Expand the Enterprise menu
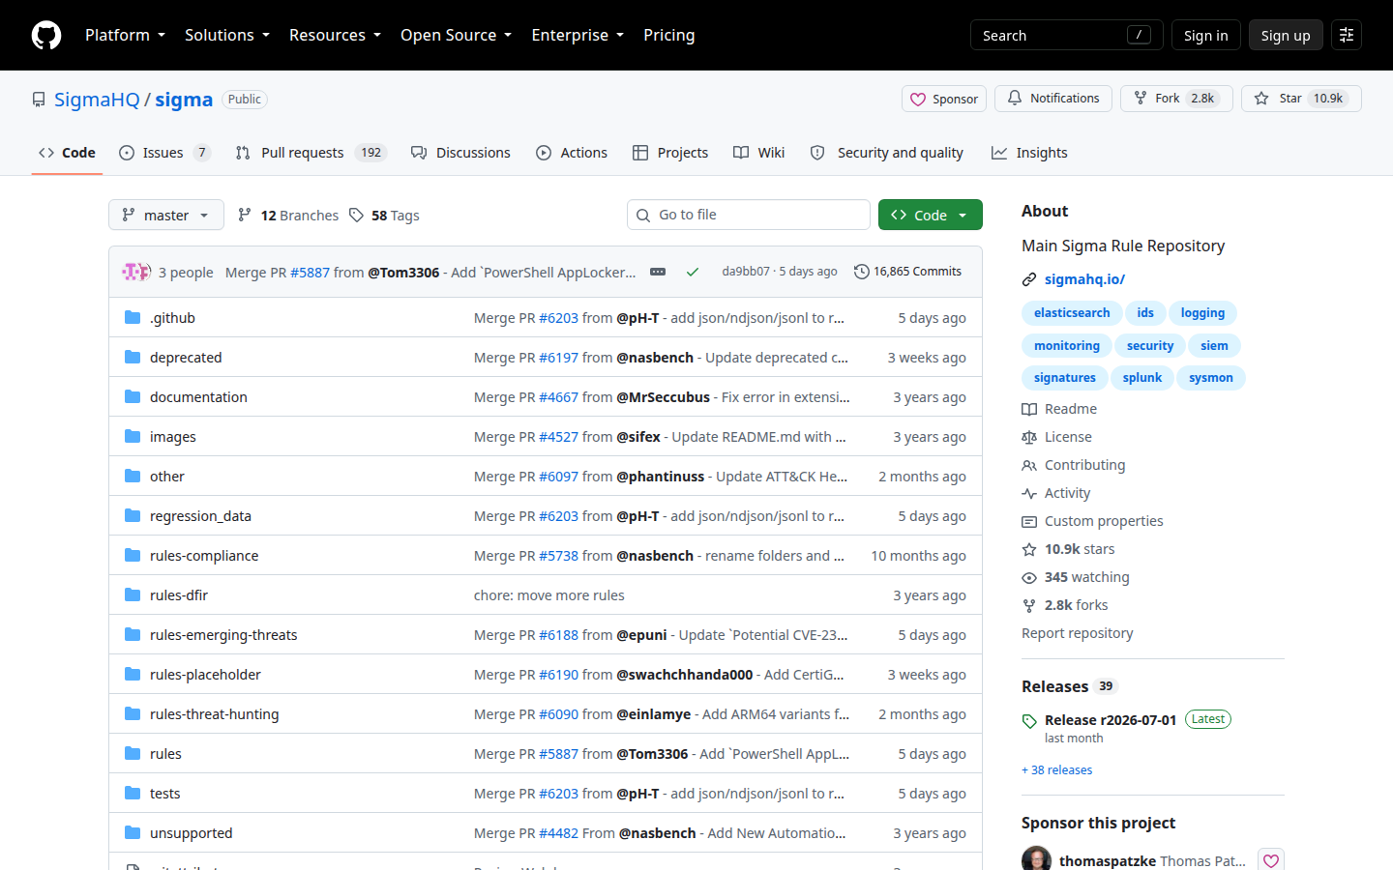Screen dimensions: 1393x870 coord(578,35)
